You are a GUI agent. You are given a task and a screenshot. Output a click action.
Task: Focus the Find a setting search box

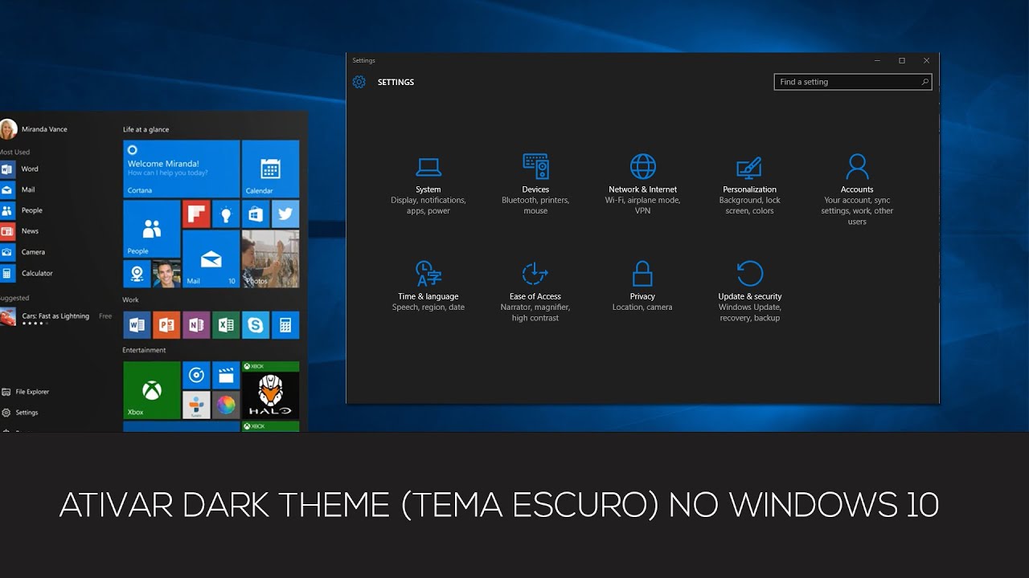(853, 82)
